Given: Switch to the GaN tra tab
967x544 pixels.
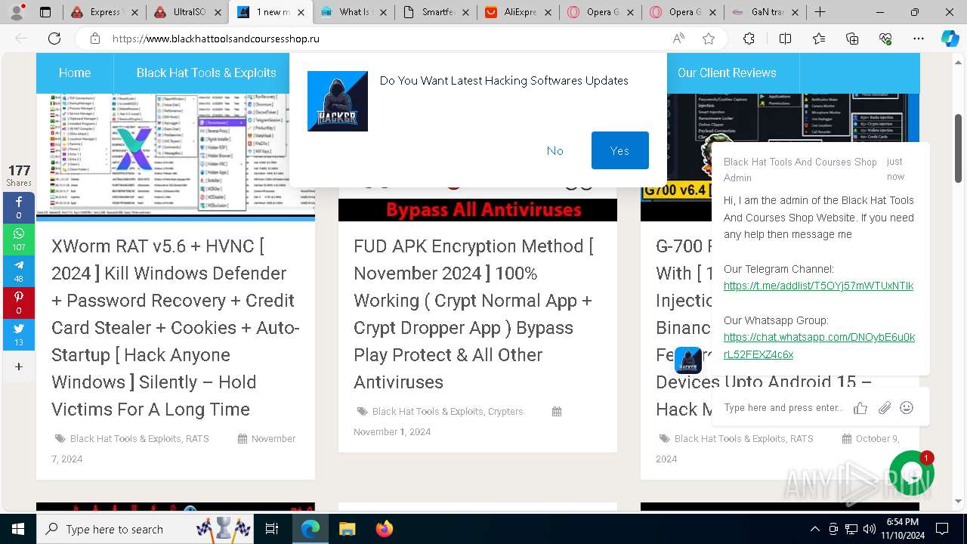Looking at the screenshot, I should coord(765,12).
